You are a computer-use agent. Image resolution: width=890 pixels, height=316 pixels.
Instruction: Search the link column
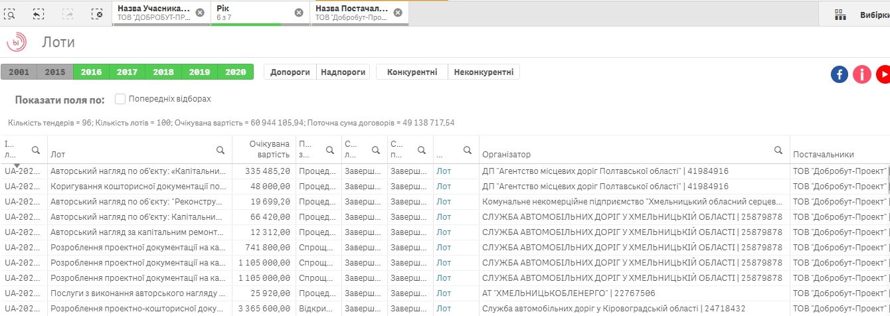(467, 149)
